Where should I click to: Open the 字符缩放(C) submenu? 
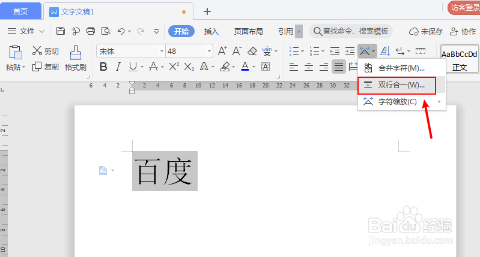pyautogui.click(x=402, y=102)
